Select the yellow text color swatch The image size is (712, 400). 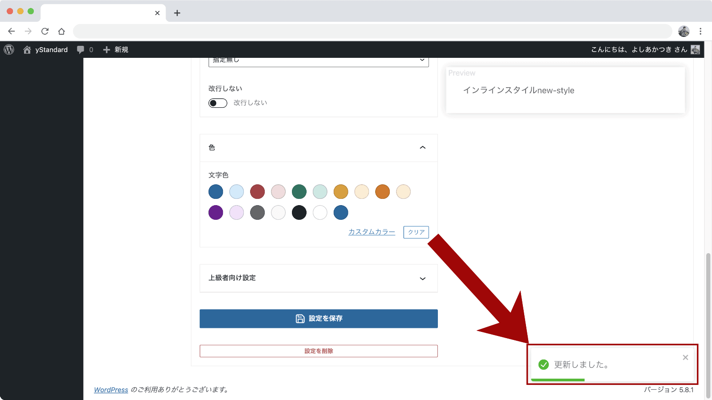pos(341,192)
